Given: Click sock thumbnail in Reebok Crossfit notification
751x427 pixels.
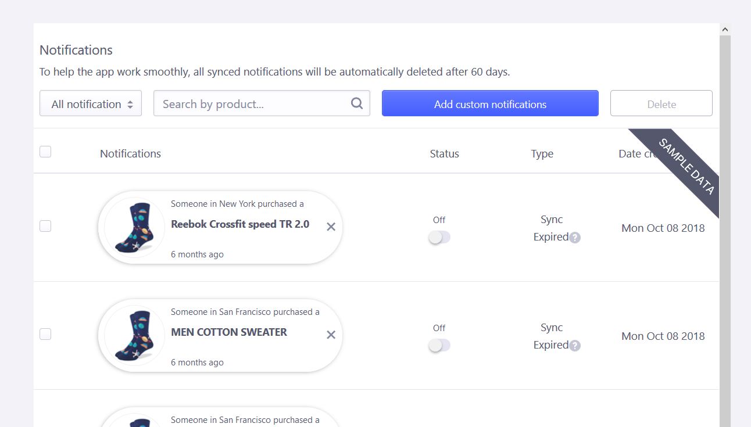Looking at the screenshot, I should pyautogui.click(x=134, y=227).
